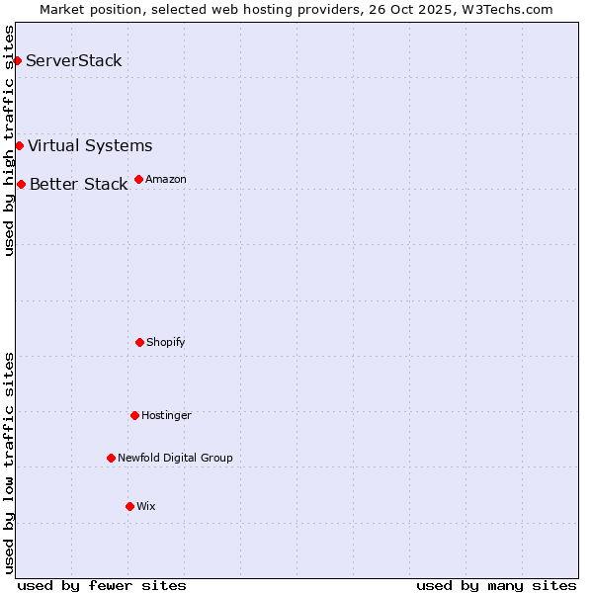Click the red ServerStack data point
This screenshot has height=593, width=593.
(17, 61)
